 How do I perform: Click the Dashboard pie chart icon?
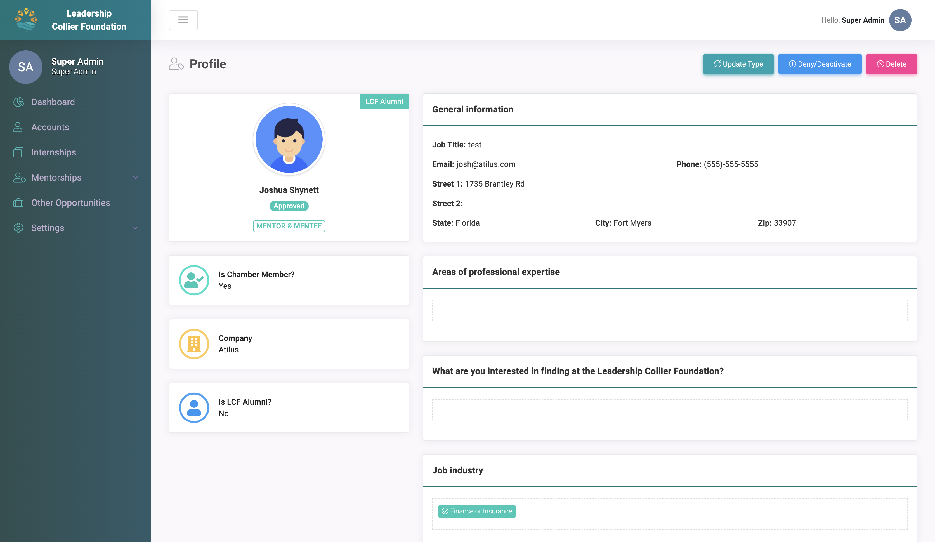(18, 102)
